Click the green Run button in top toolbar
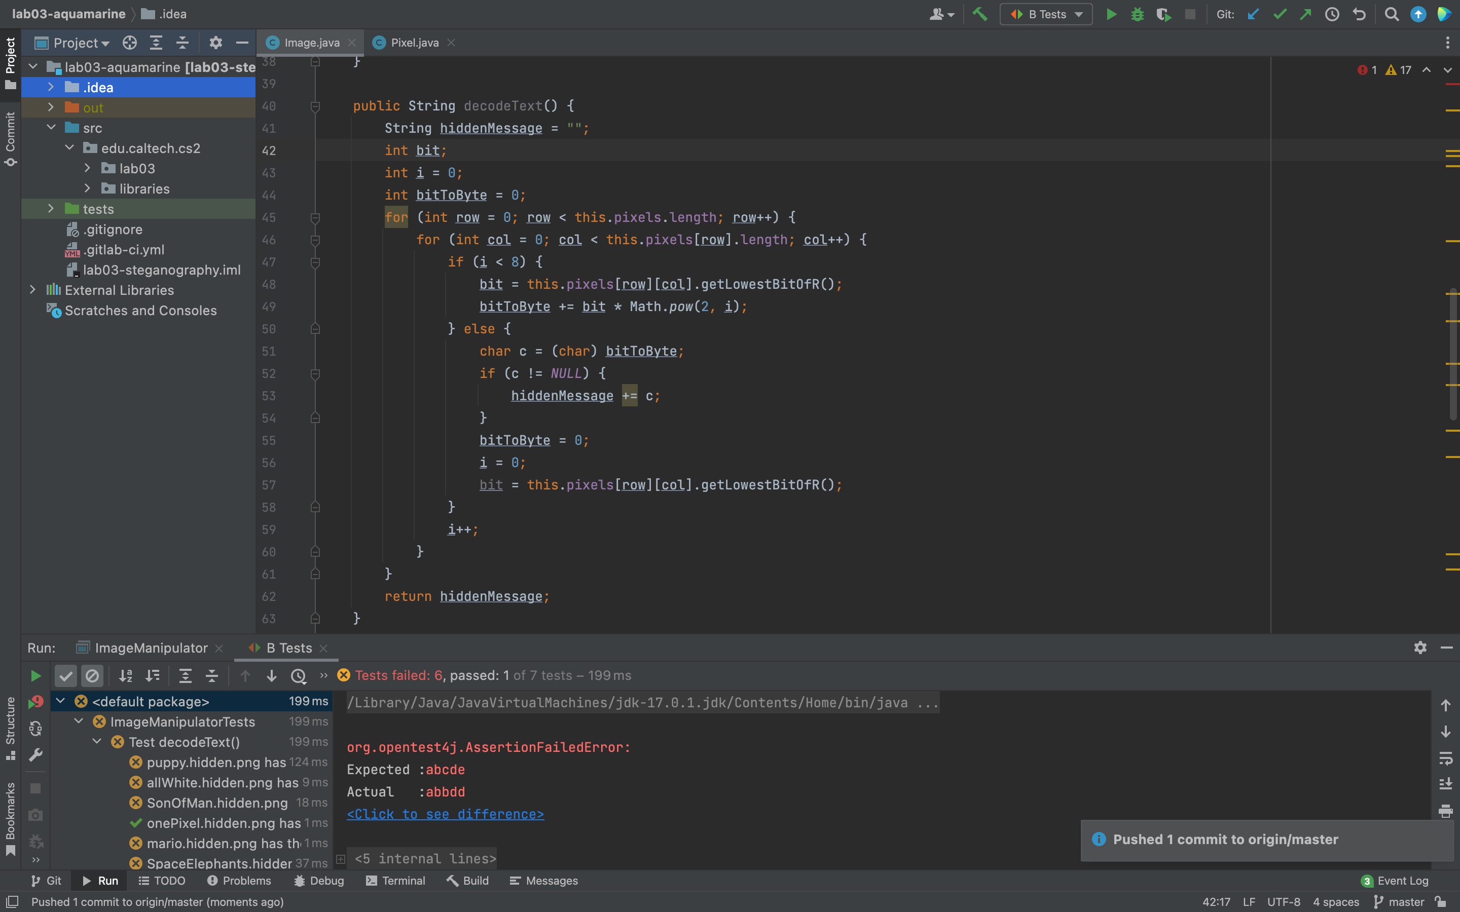The image size is (1460, 912). [1111, 15]
